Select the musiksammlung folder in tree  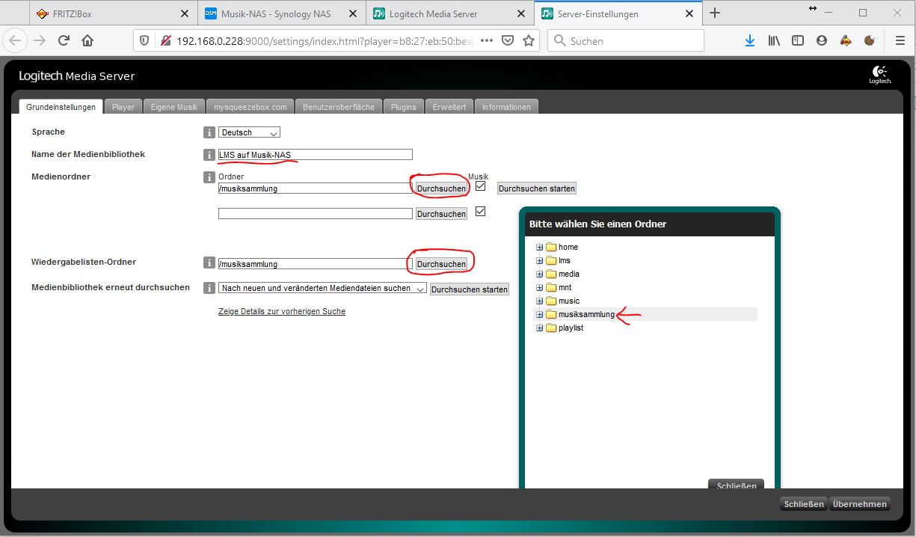[586, 314]
